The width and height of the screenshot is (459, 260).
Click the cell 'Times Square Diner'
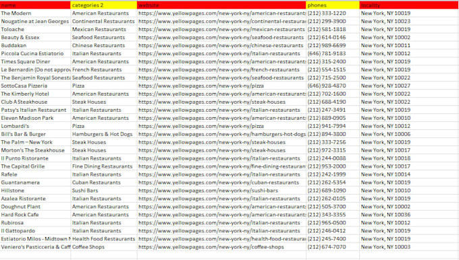pyautogui.click(x=35, y=62)
